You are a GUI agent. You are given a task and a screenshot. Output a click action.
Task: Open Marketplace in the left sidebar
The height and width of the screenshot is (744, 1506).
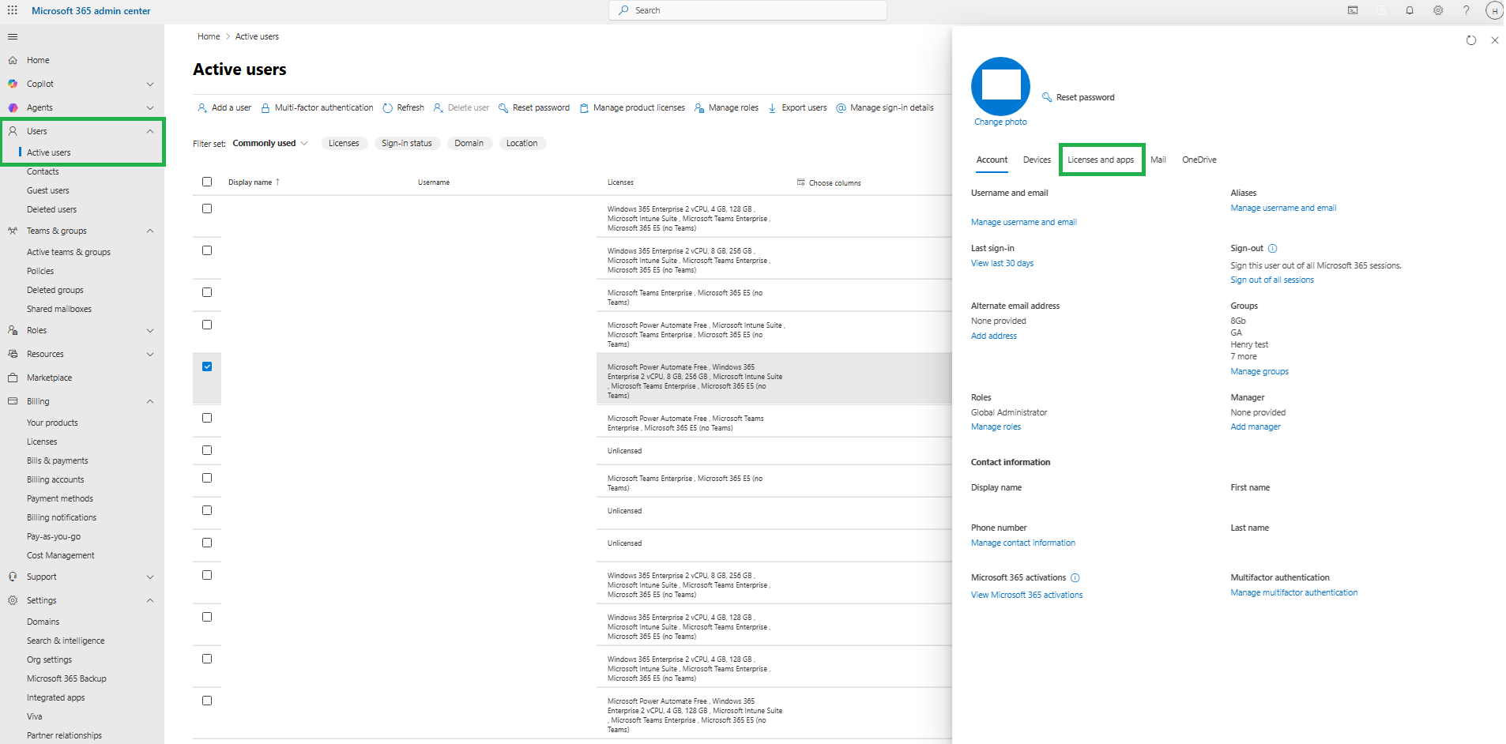[49, 378]
